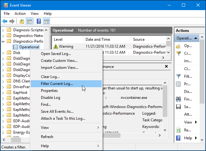Image resolution: width=206 pixels, height=151 pixels.
Task: Expand the Diagnosis-Scripted tree node
Action: (x=3, y=30)
